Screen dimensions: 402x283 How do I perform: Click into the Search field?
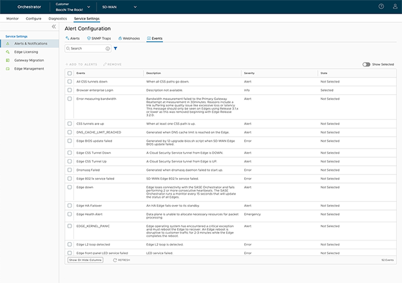(86, 48)
